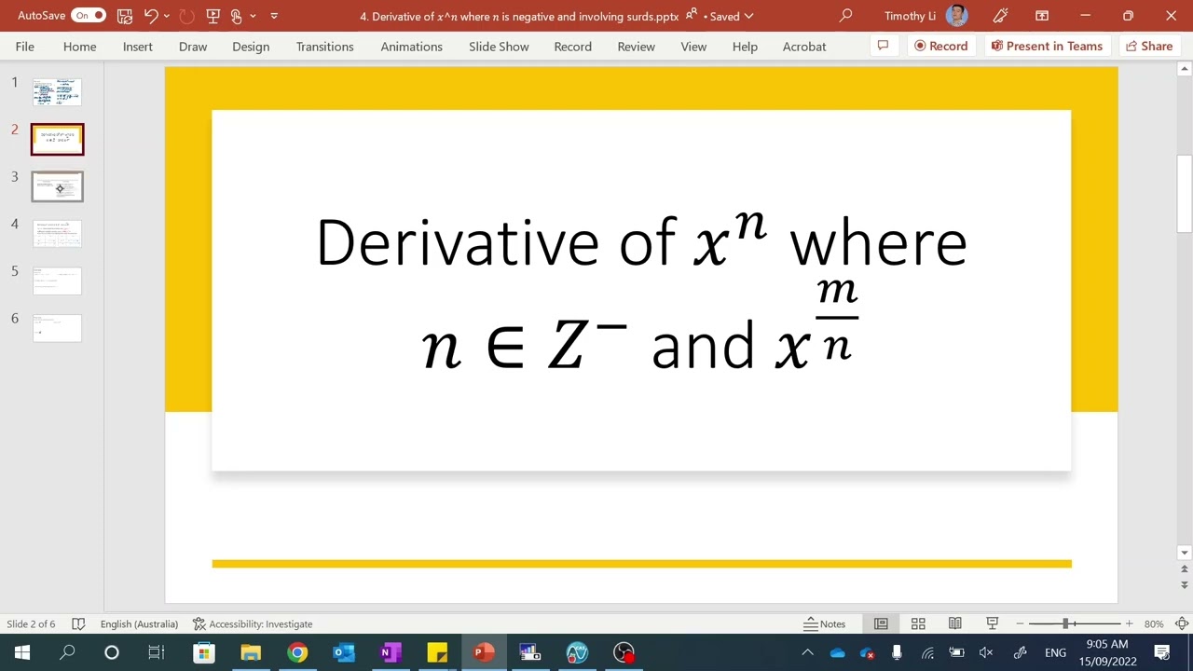
Task: Open the File menu
Action: [25, 47]
